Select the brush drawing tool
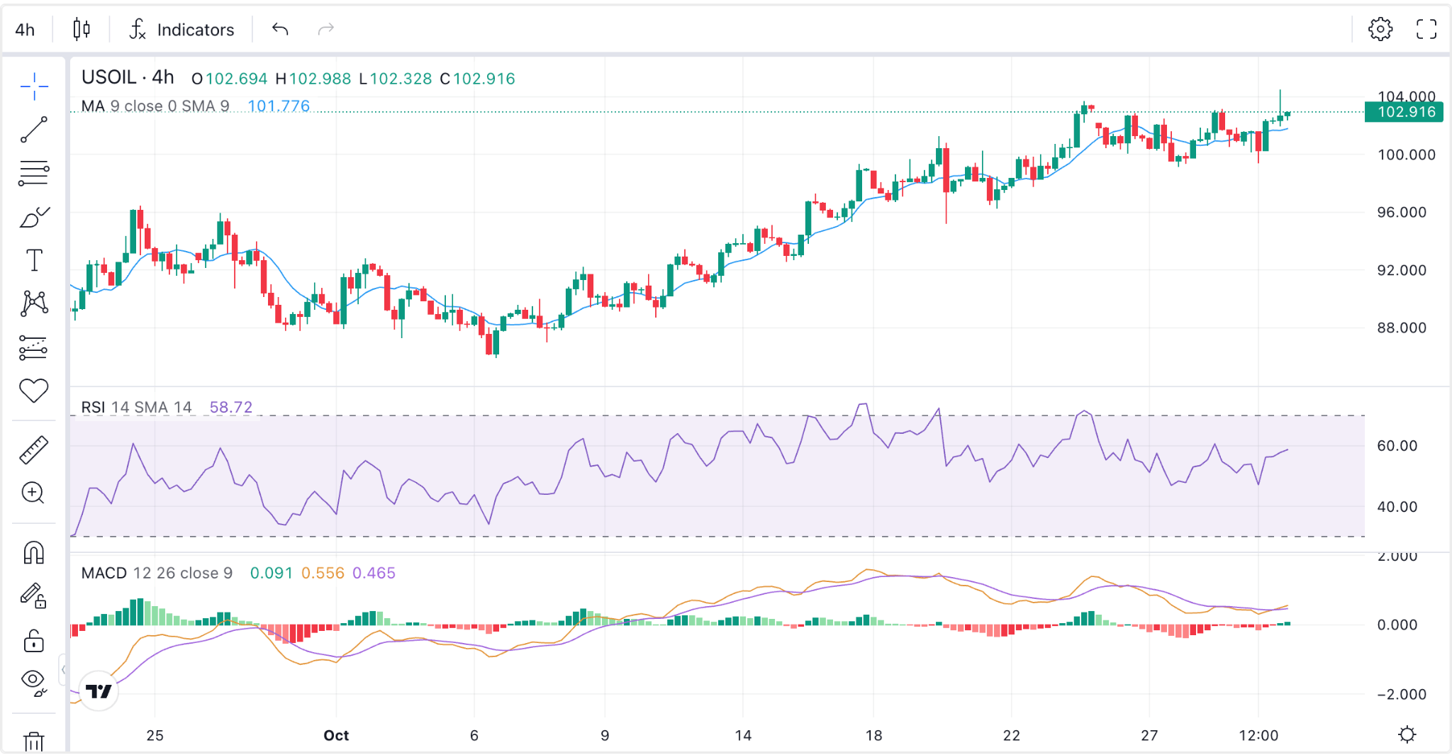The image size is (1452, 755). click(x=34, y=217)
